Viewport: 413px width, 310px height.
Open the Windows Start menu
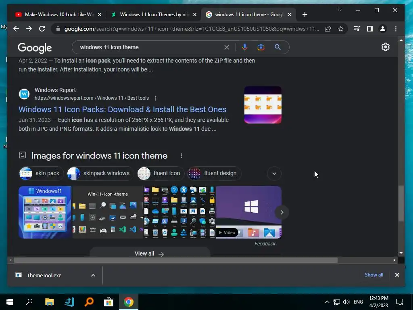(10, 302)
